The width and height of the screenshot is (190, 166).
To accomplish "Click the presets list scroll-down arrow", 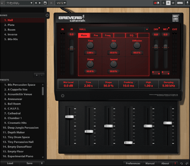I will tap(43, 157).
